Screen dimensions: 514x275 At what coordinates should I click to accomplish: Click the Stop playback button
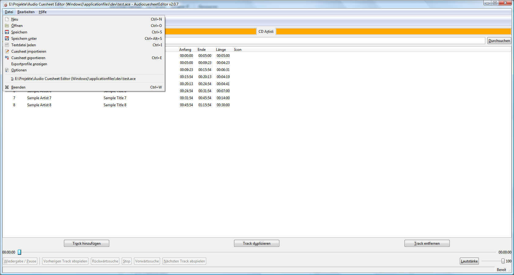coord(127,261)
